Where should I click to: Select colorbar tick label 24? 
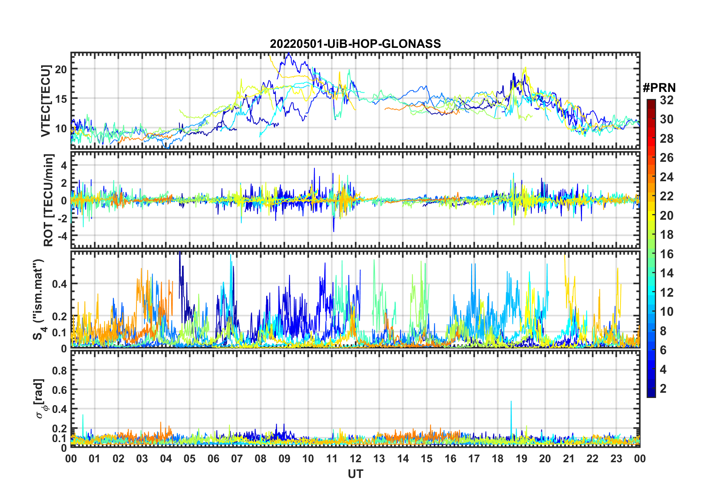(667, 177)
